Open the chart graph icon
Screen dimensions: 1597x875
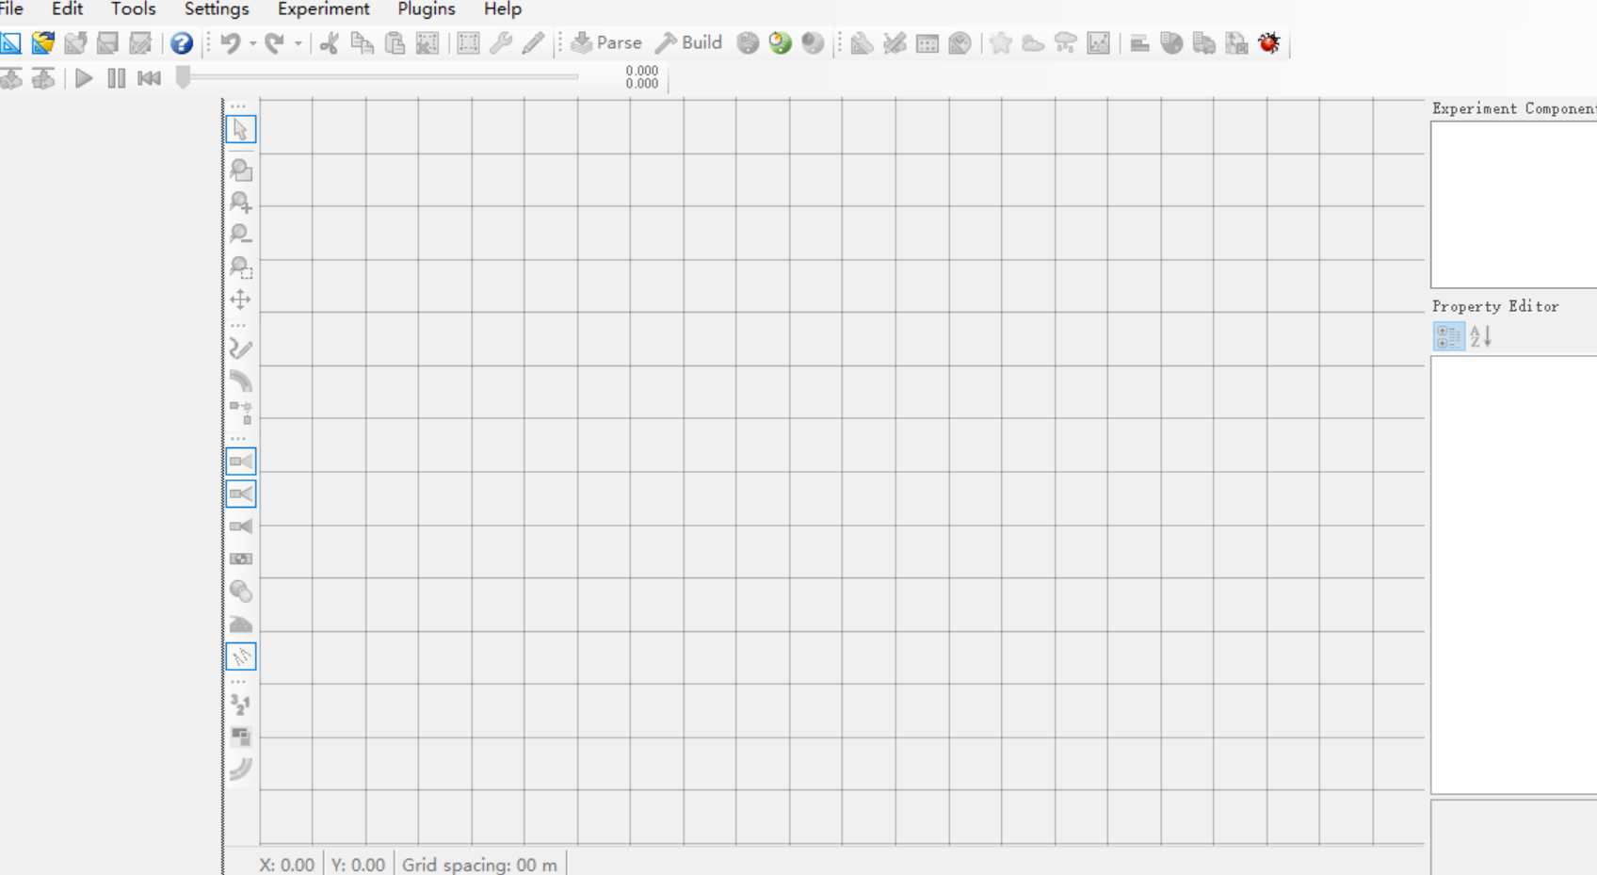click(x=1098, y=43)
